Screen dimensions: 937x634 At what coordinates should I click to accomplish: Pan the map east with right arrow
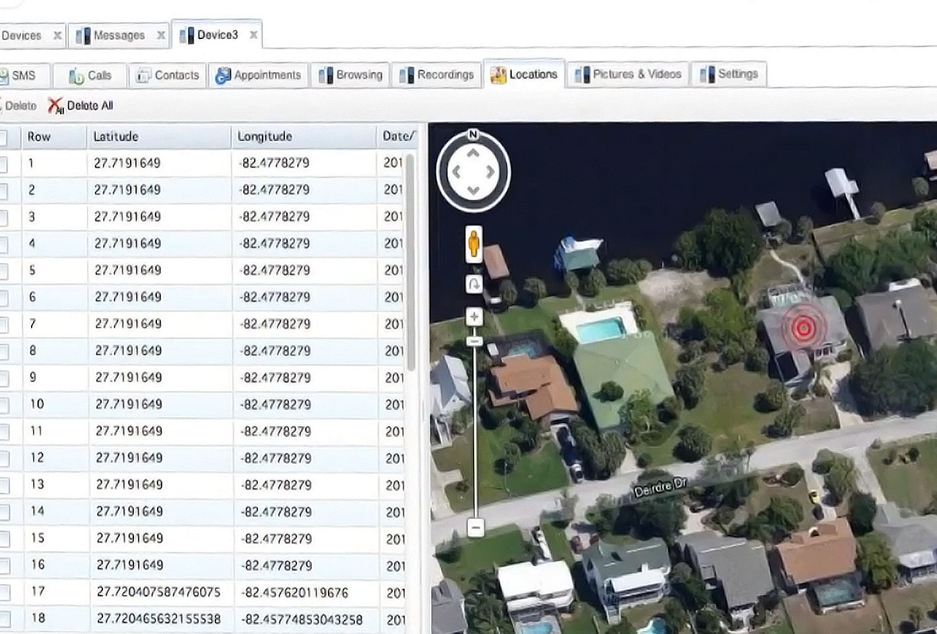pos(490,172)
